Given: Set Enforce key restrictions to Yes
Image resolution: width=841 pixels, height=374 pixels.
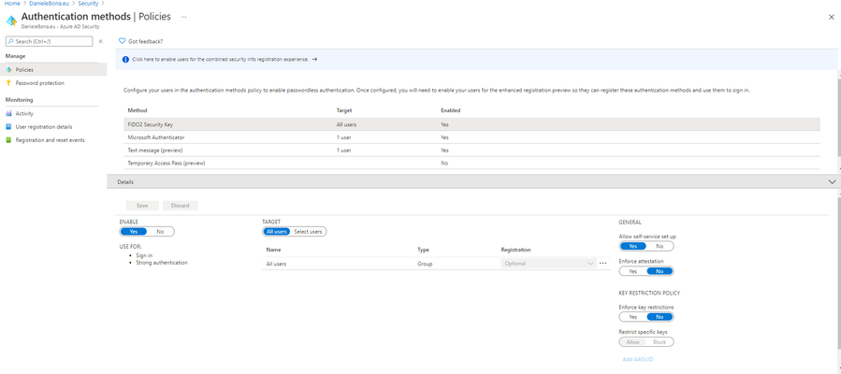Looking at the screenshot, I should point(633,317).
